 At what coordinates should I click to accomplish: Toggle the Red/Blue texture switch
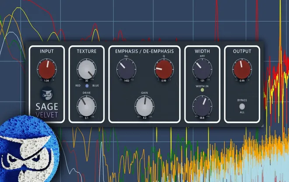87,86
